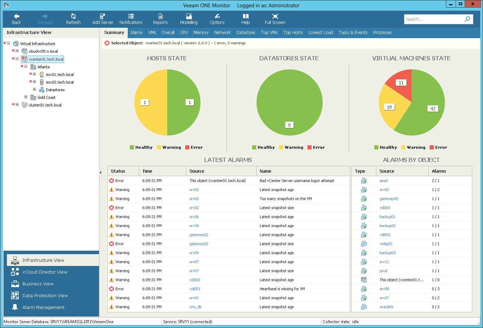Select Gold Coast datacenter node
This screenshot has height=328, width=483.
pos(46,97)
